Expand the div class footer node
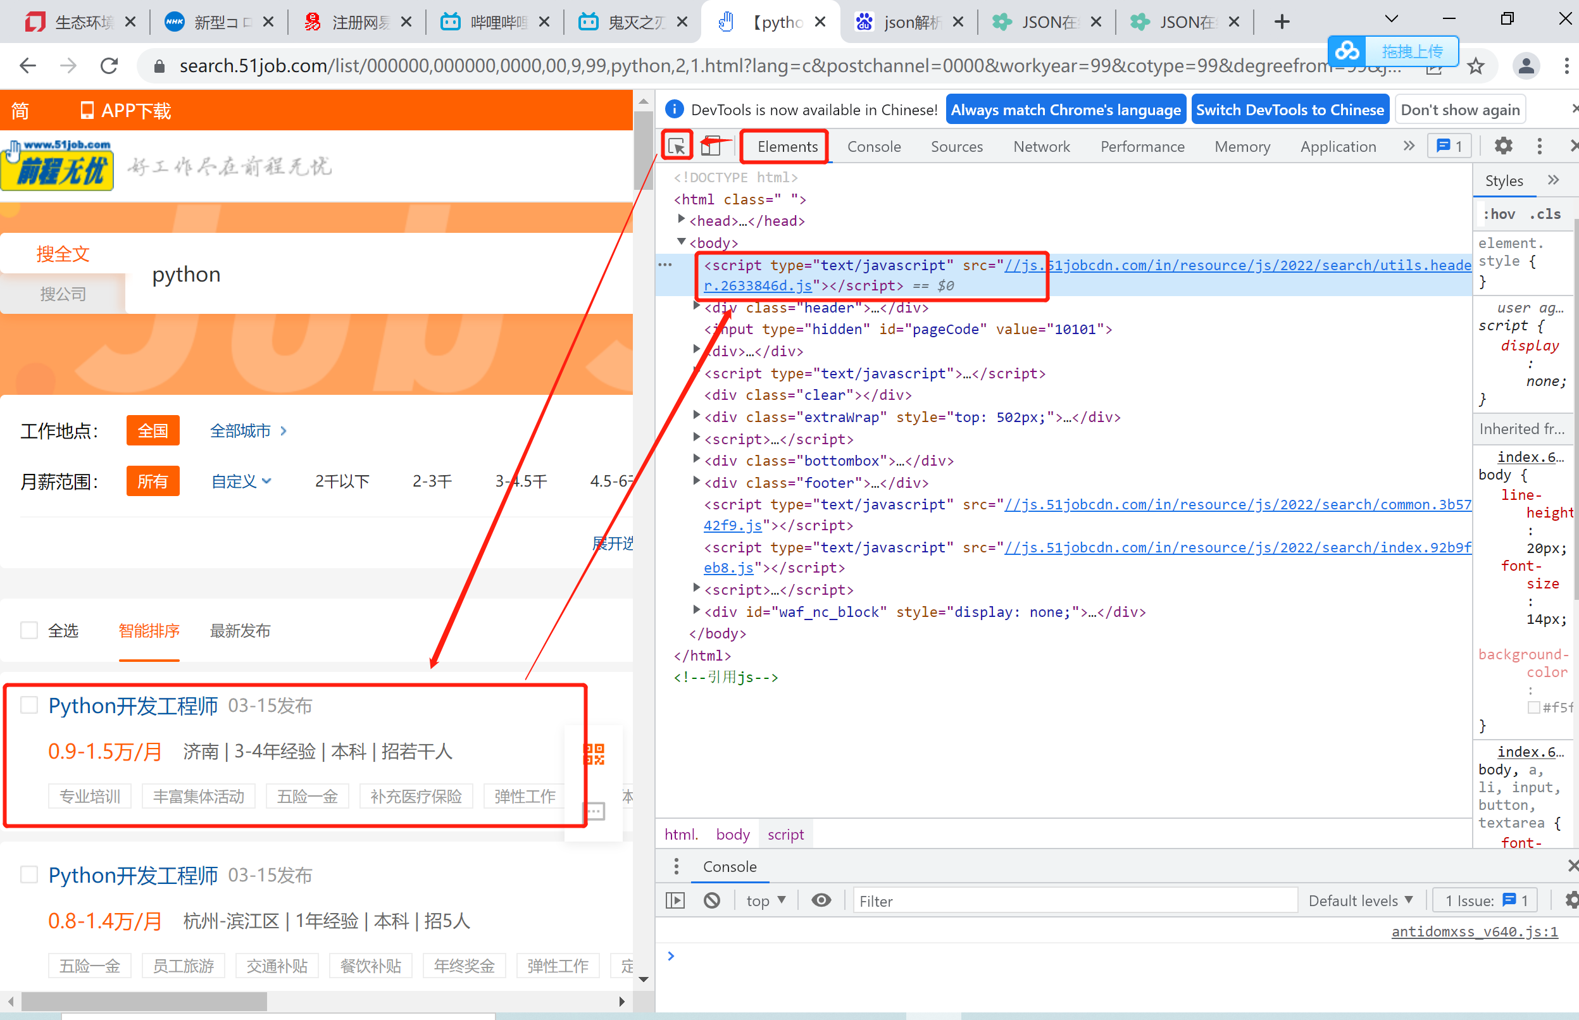1579x1020 pixels. pos(696,481)
